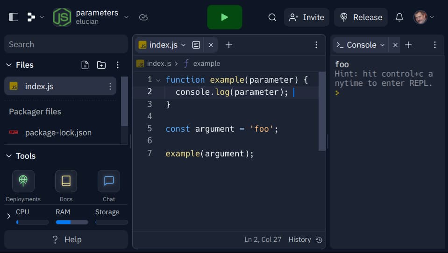
Task: Open the Docs tool
Action: coord(66,181)
